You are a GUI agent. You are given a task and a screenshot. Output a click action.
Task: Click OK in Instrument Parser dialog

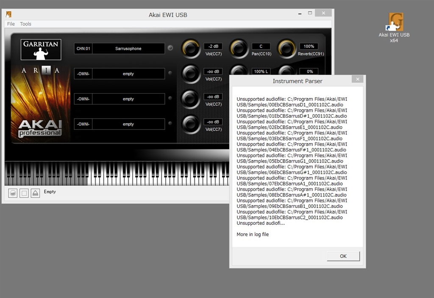tap(343, 256)
